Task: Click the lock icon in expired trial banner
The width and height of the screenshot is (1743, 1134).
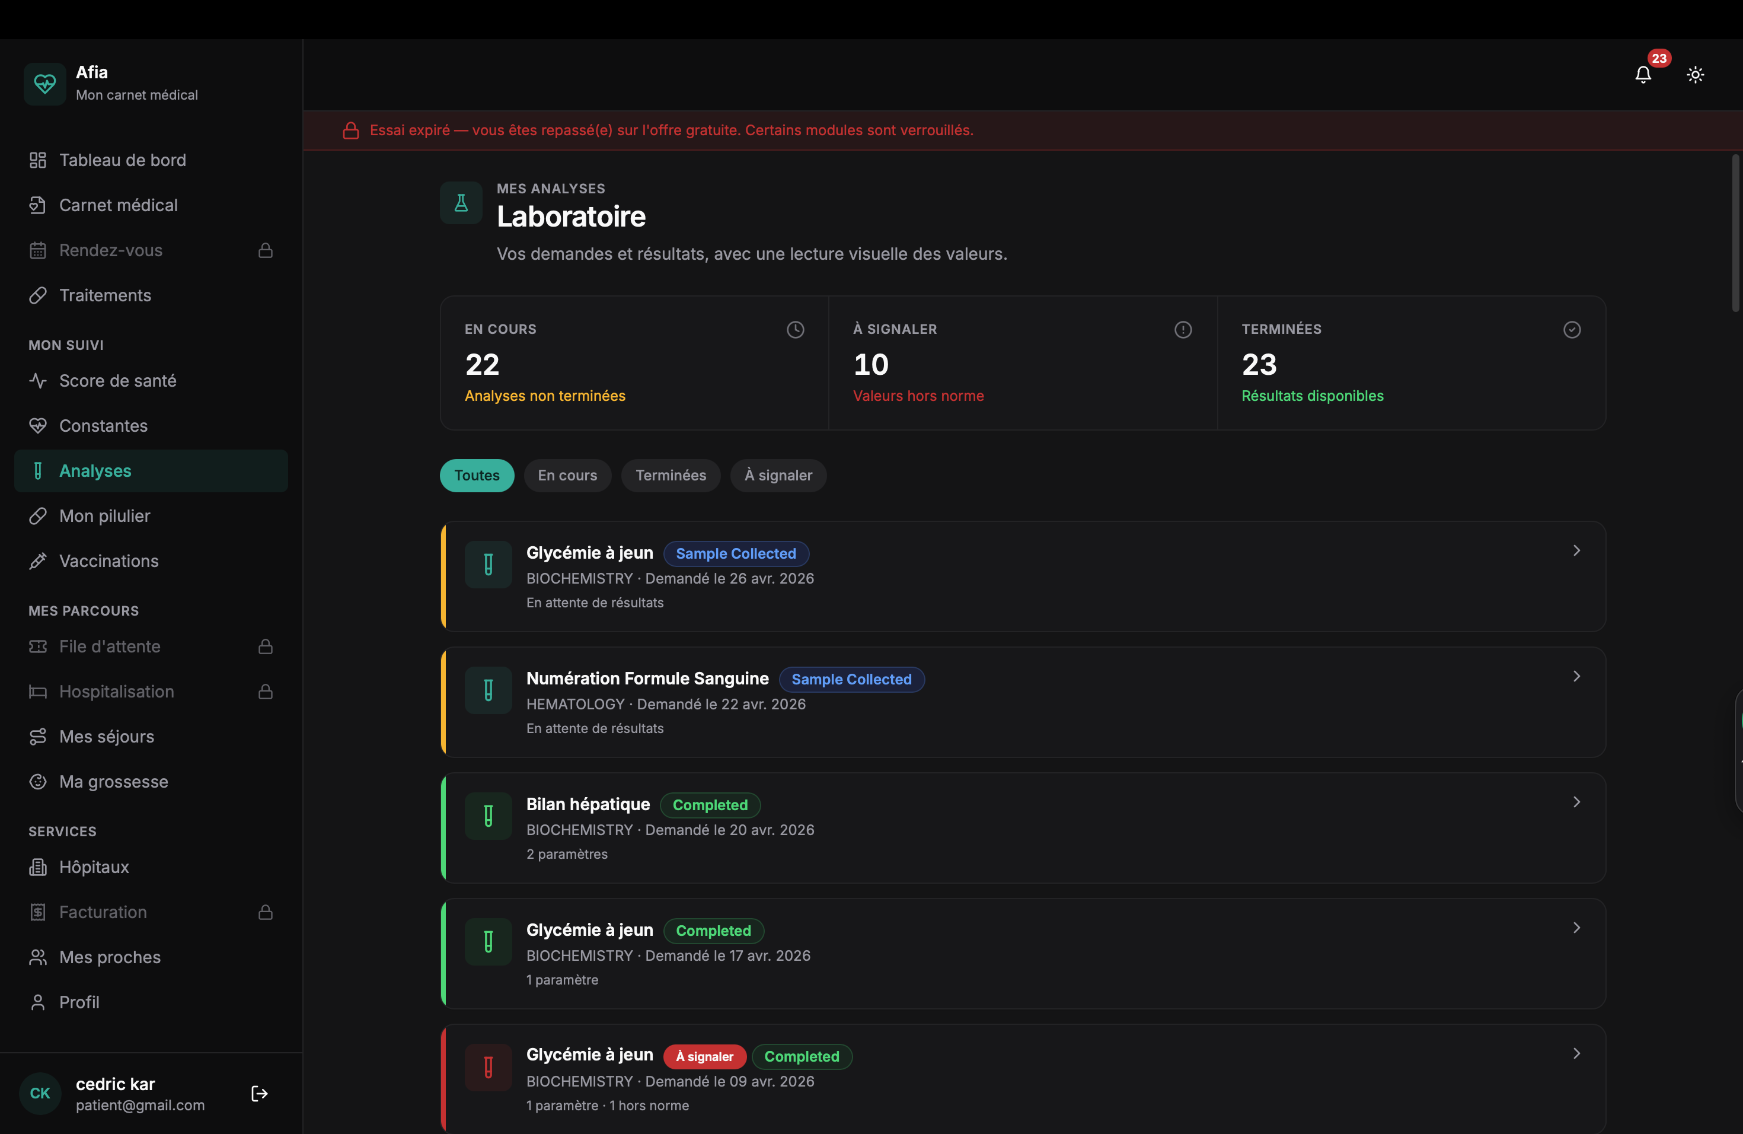Action: pyautogui.click(x=351, y=130)
